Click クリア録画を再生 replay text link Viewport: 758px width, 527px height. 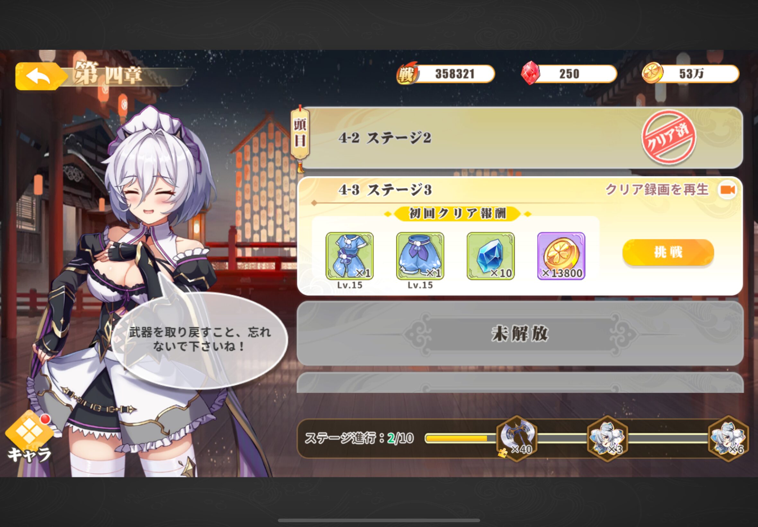[657, 190]
